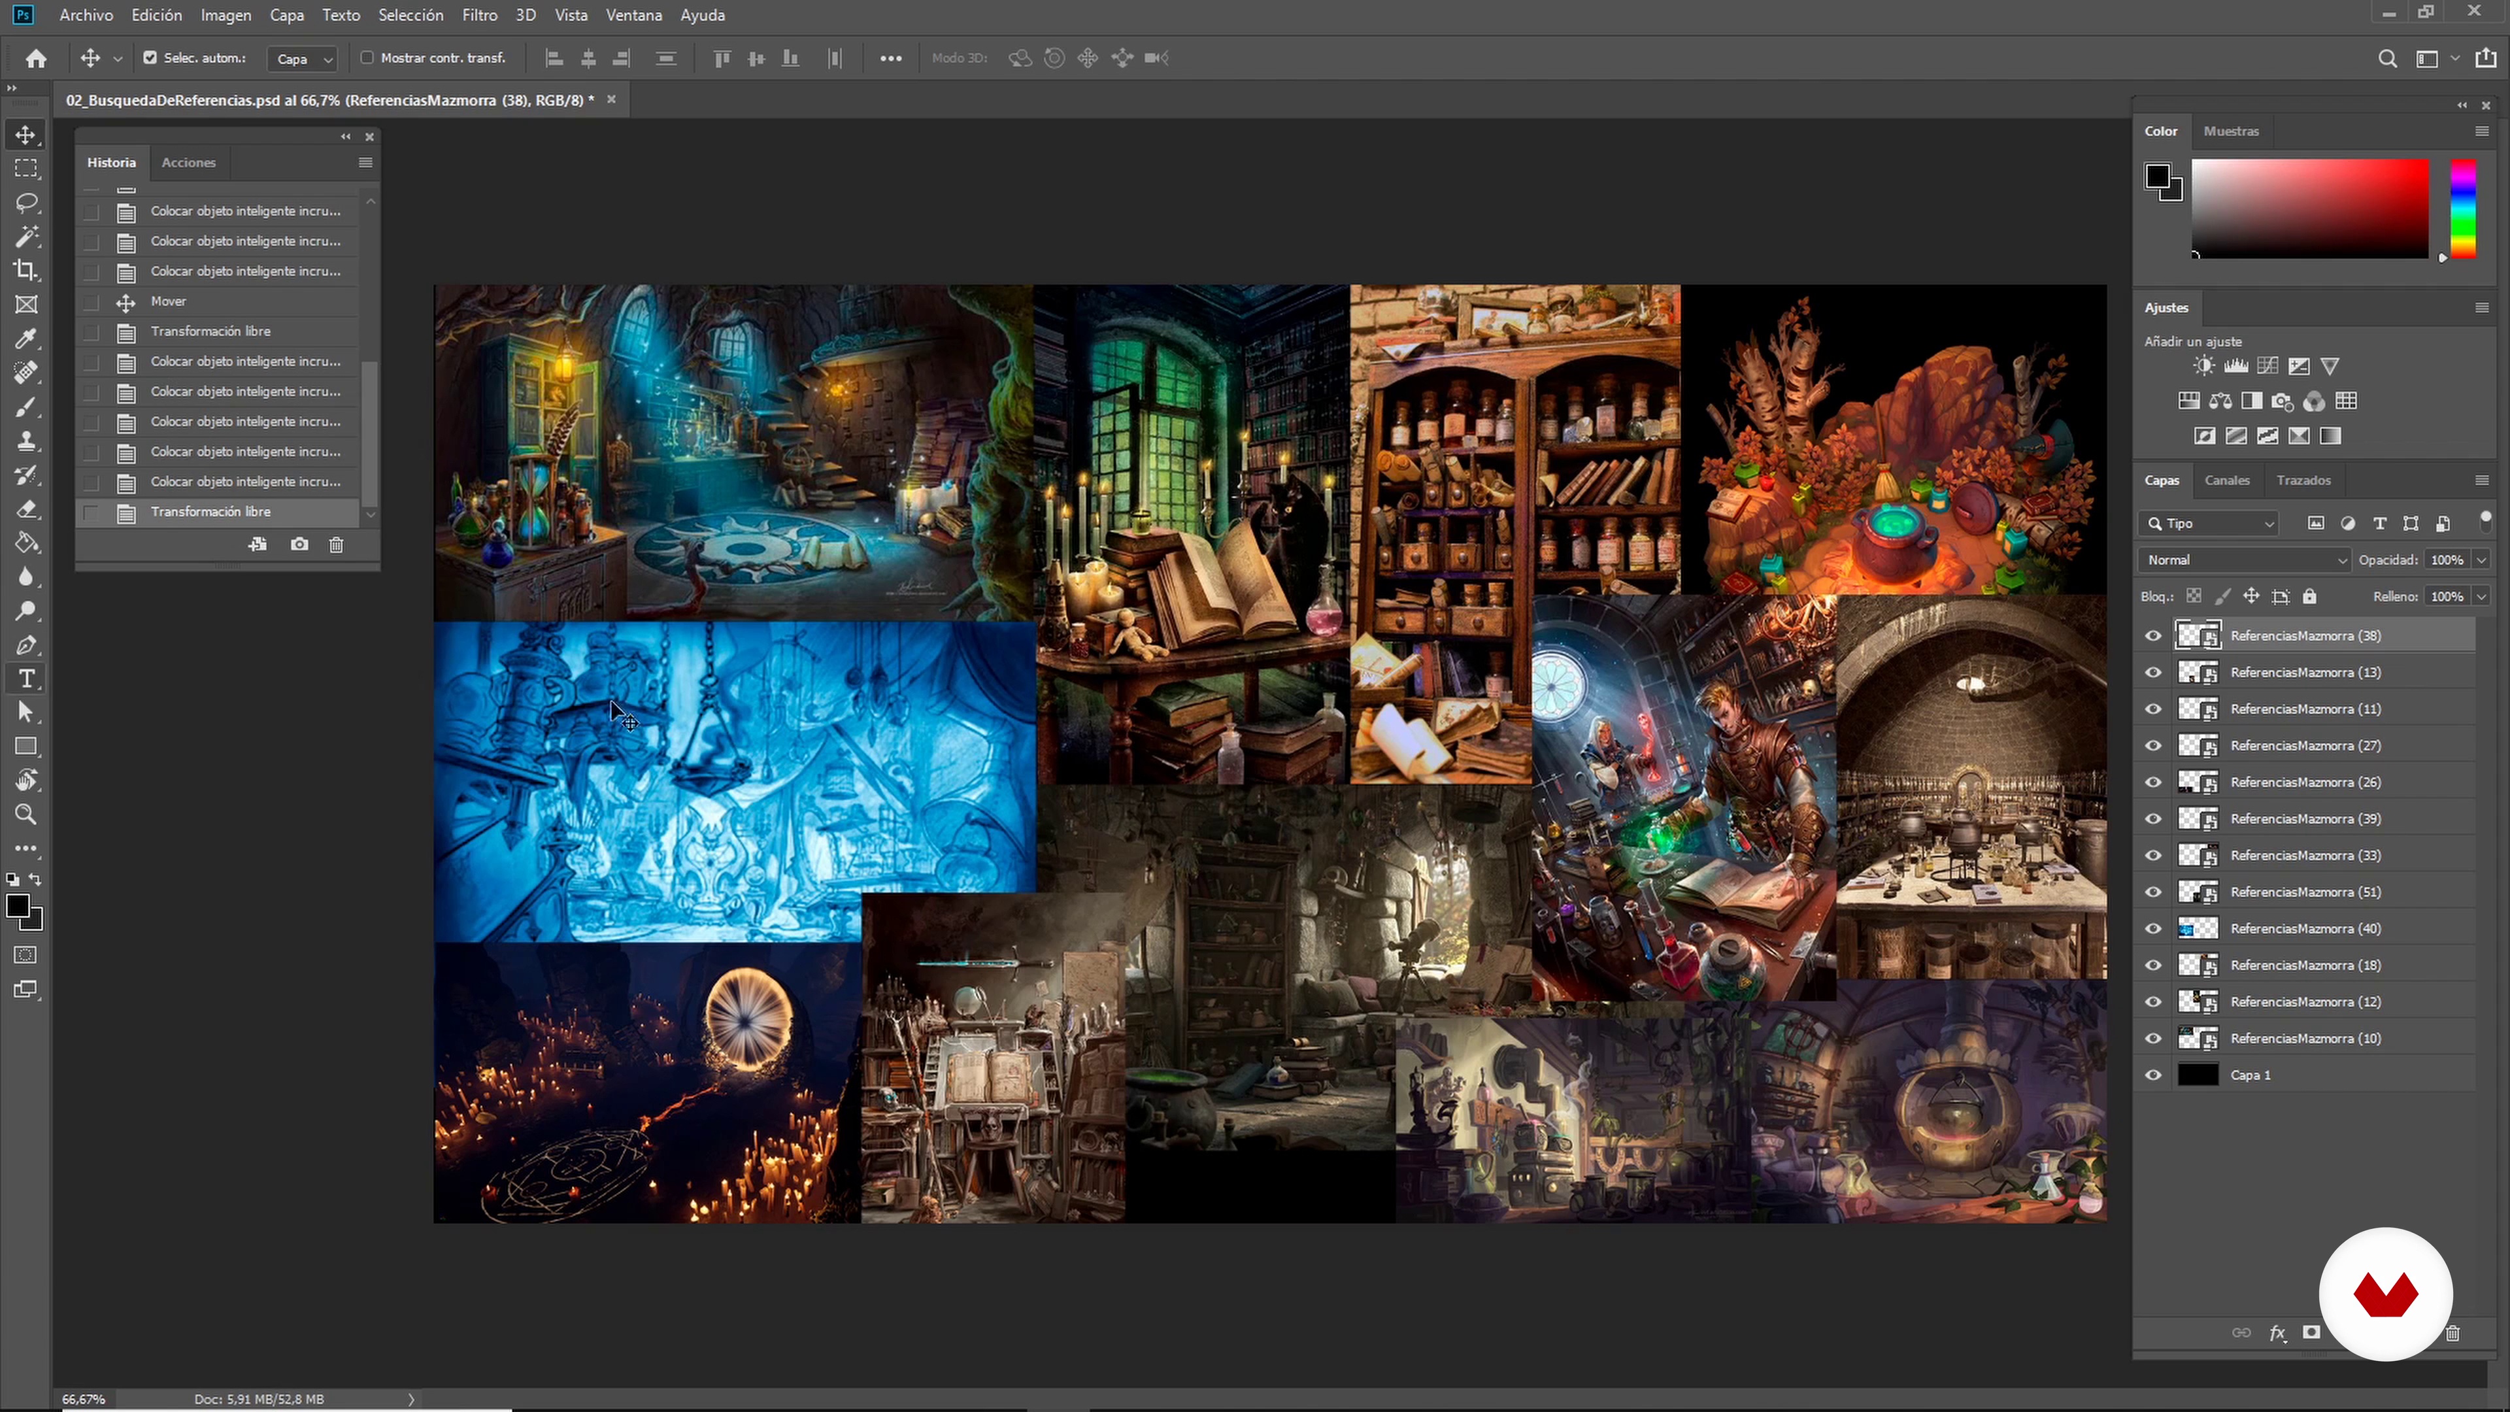The width and height of the screenshot is (2510, 1412).
Task: Expand the Opacidad slider arrow
Action: click(x=2482, y=560)
